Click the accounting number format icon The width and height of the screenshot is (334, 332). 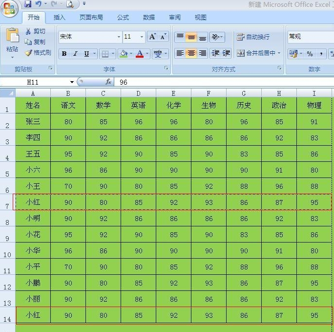point(293,54)
